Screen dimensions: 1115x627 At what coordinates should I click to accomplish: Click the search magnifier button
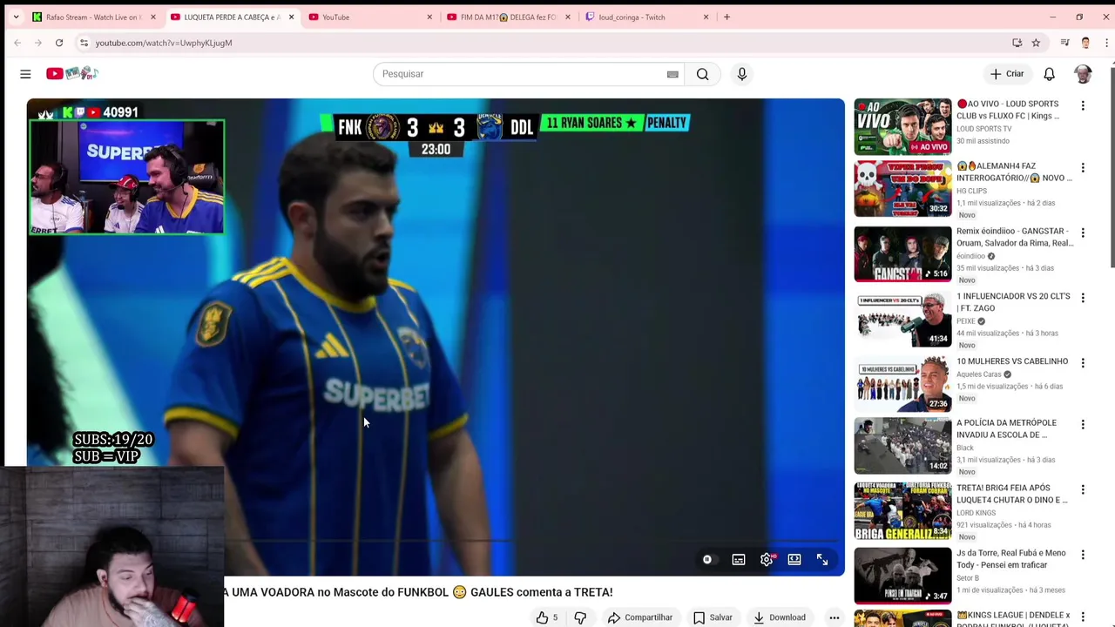702,74
